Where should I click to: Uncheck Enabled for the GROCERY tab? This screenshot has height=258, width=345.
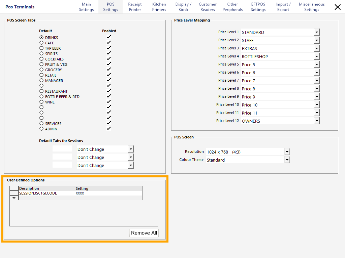(108, 70)
